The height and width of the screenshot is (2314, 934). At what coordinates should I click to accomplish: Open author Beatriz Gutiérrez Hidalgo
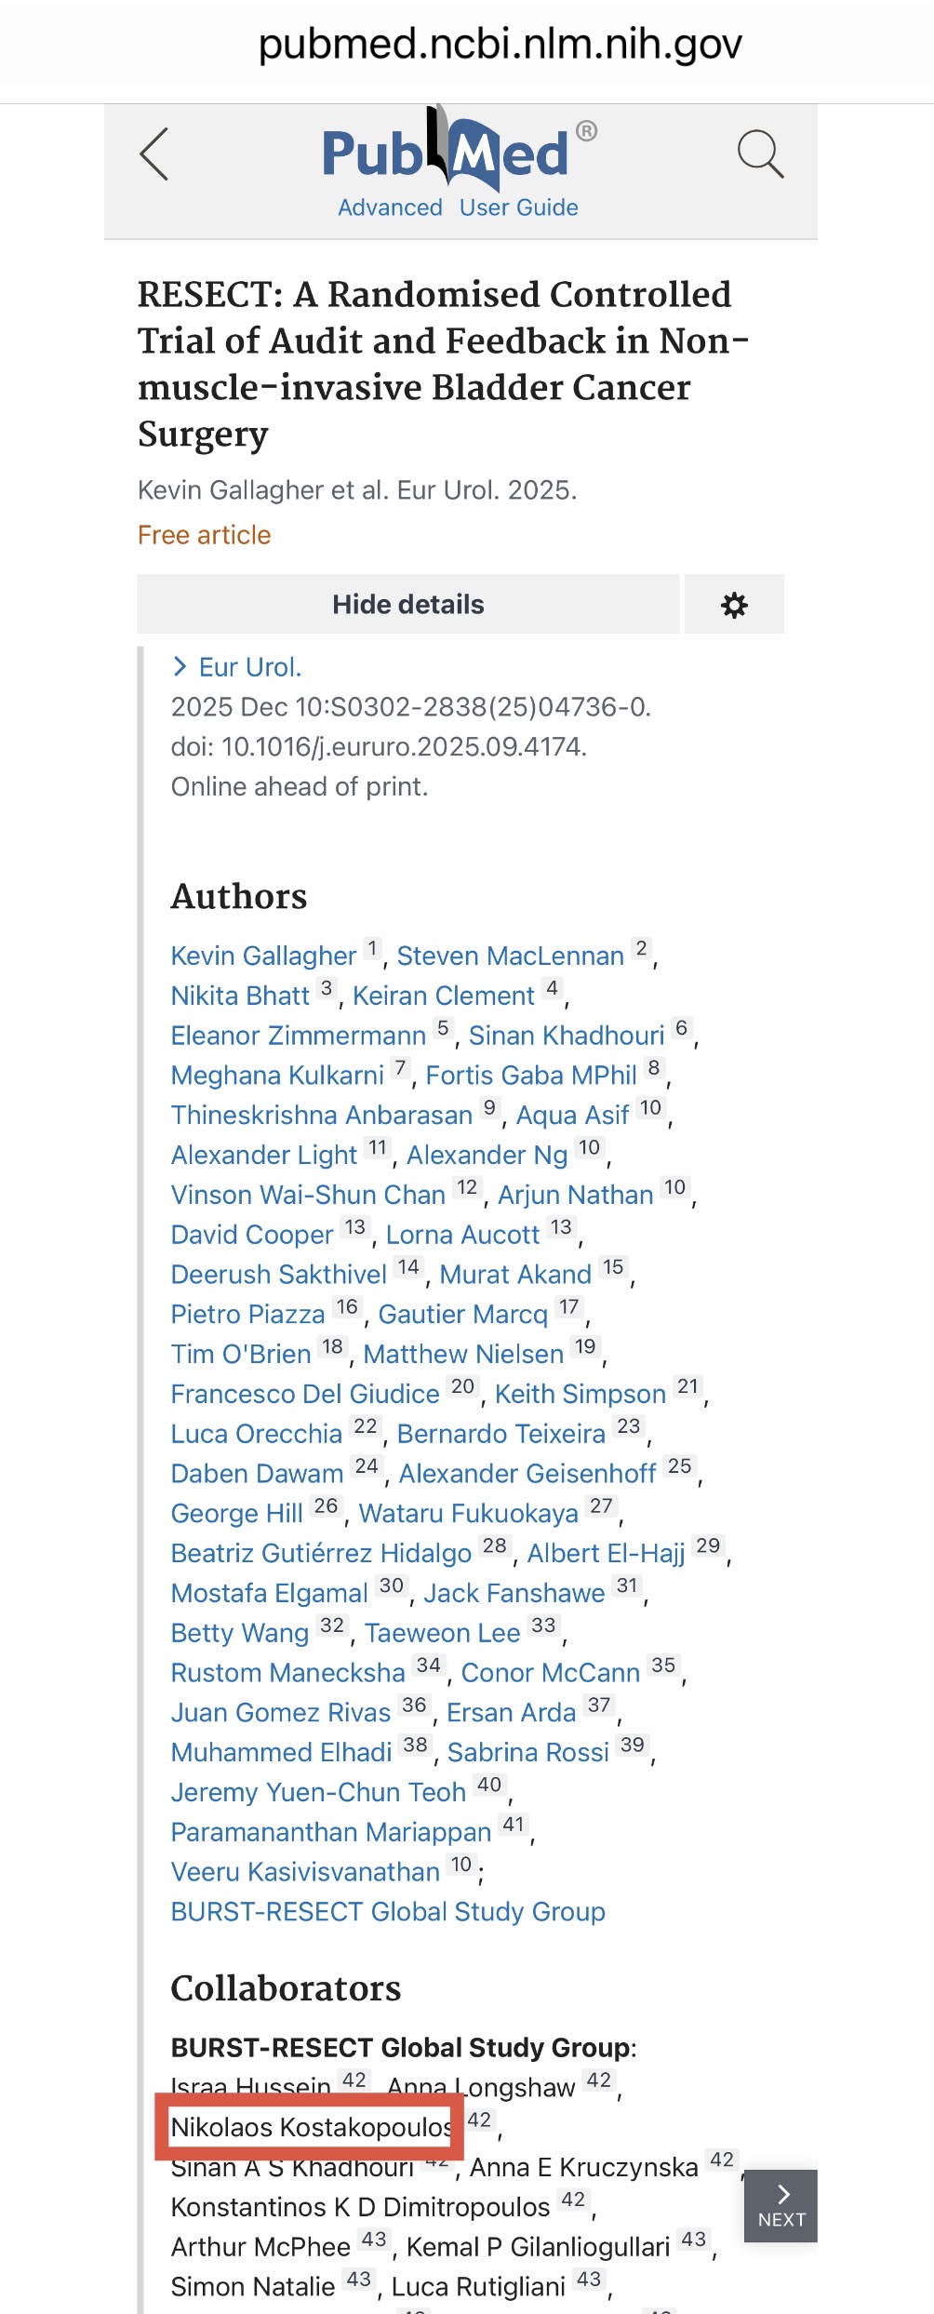[321, 1553]
